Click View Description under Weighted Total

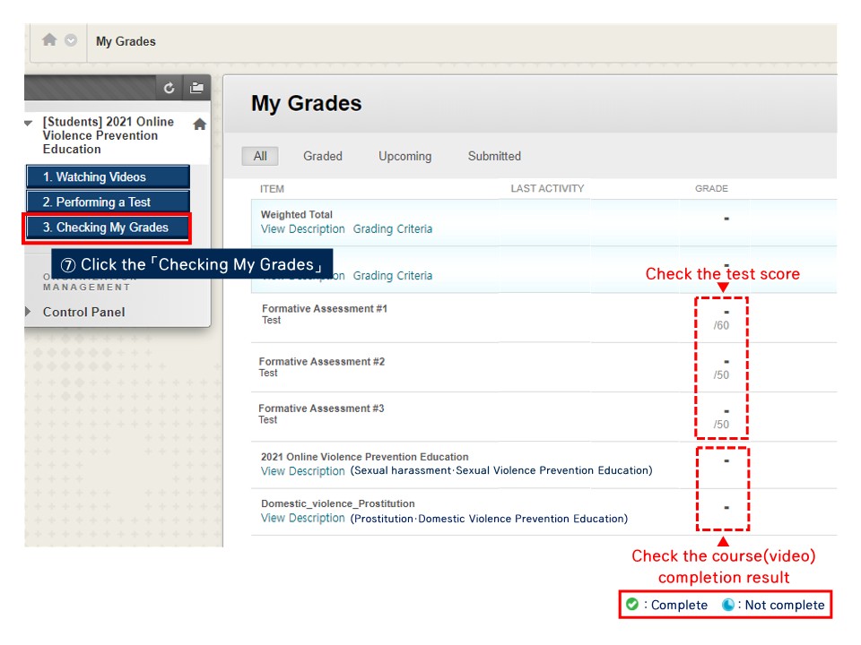pyautogui.click(x=302, y=229)
